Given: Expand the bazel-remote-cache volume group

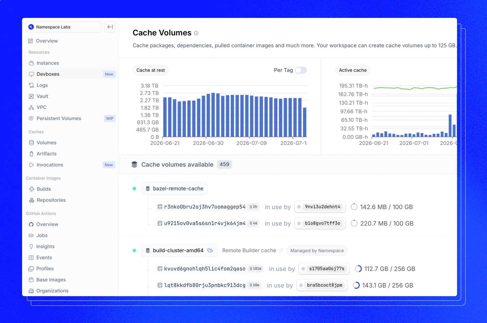Looking at the screenshot, I should (x=174, y=189).
